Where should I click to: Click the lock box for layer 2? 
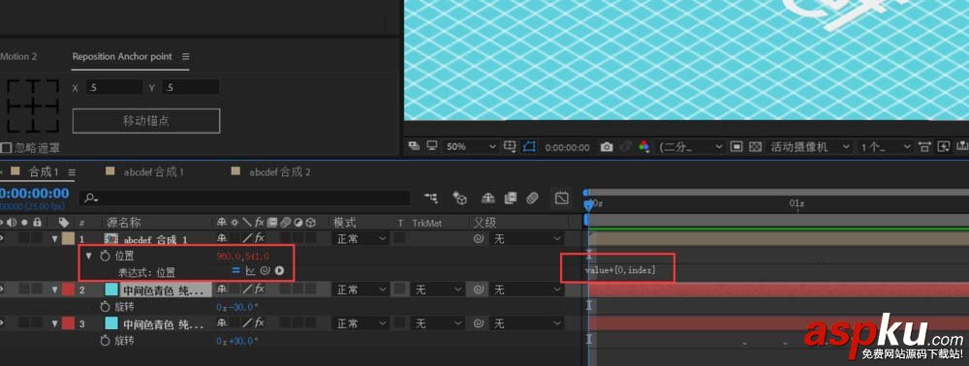(x=37, y=289)
